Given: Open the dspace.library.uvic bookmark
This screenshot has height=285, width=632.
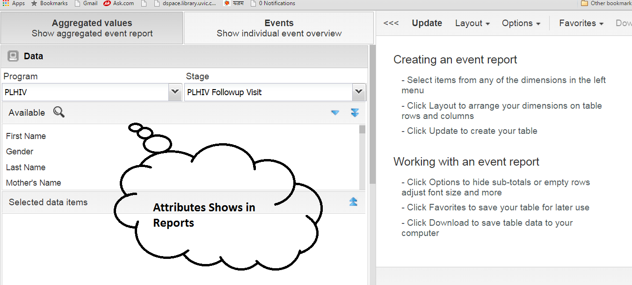Looking at the screenshot, I should click(185, 3).
